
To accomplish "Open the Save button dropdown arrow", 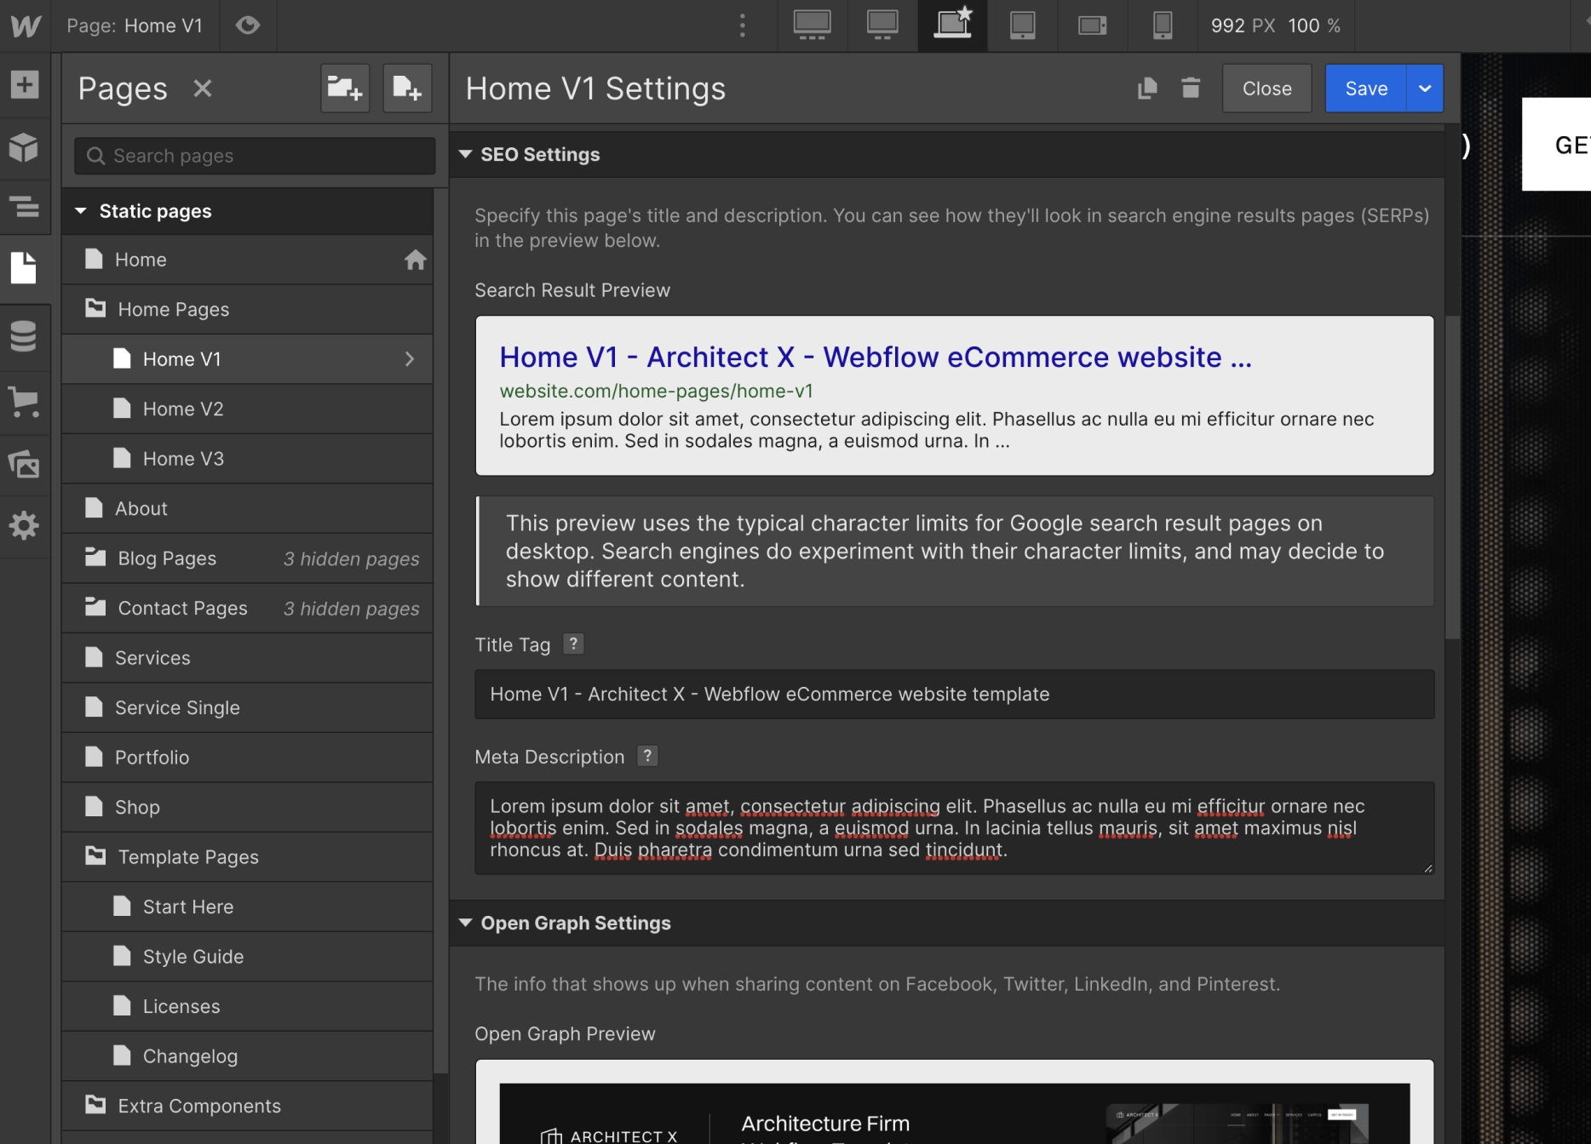I will point(1423,88).
